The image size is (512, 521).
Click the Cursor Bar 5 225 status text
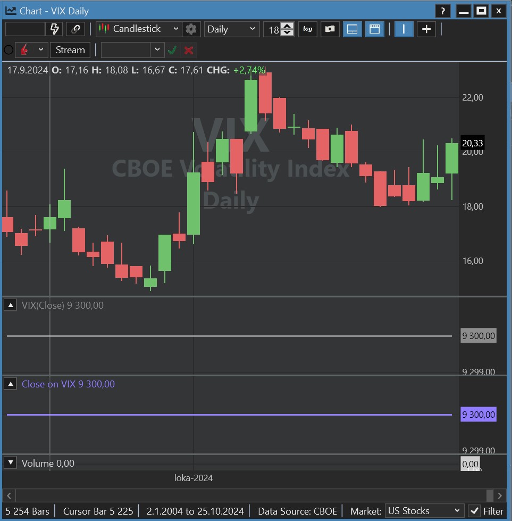[x=98, y=511]
